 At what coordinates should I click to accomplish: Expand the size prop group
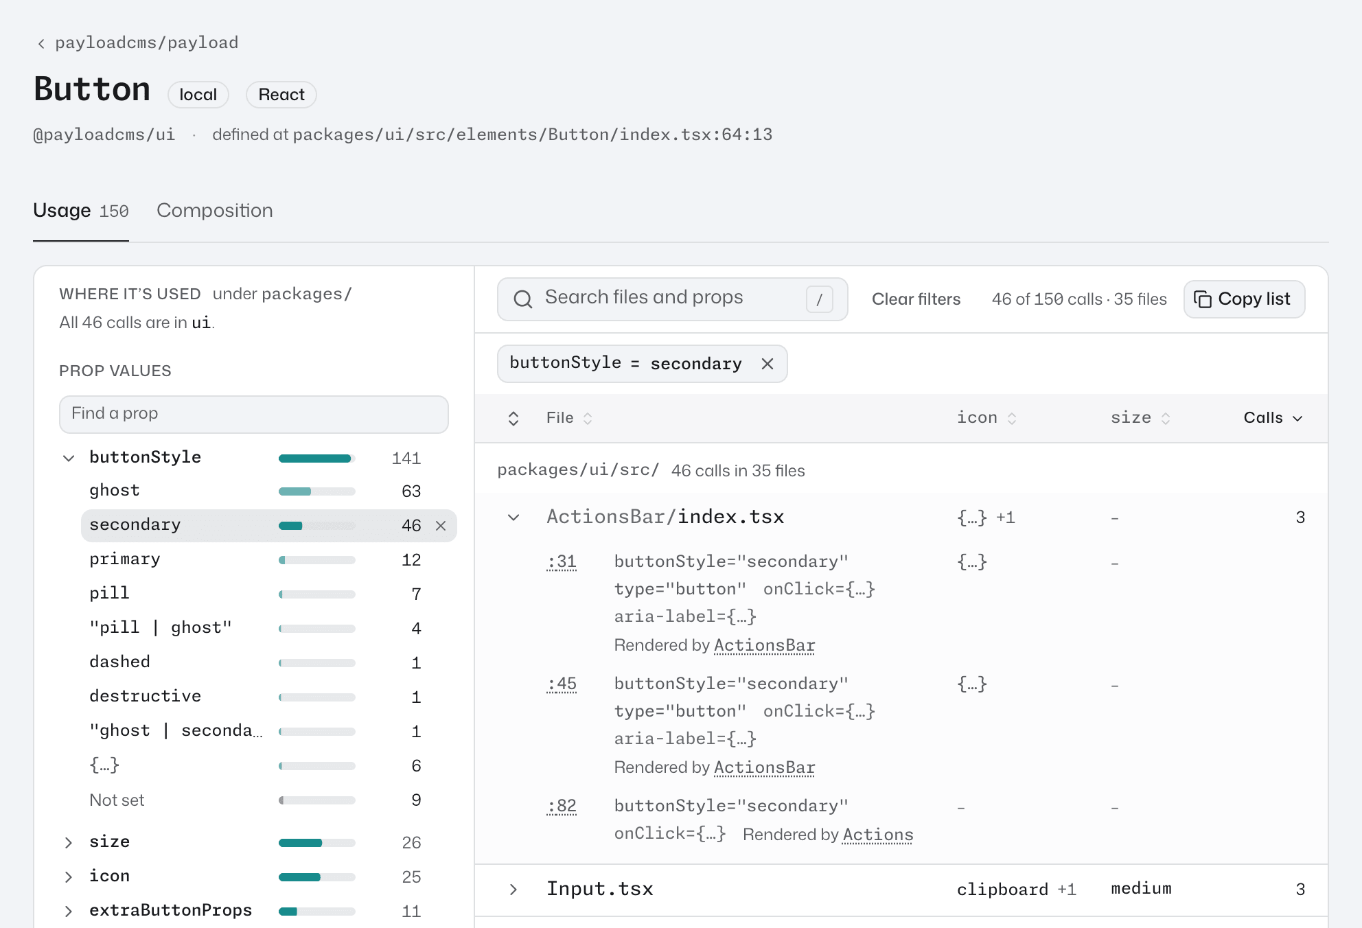(x=69, y=842)
